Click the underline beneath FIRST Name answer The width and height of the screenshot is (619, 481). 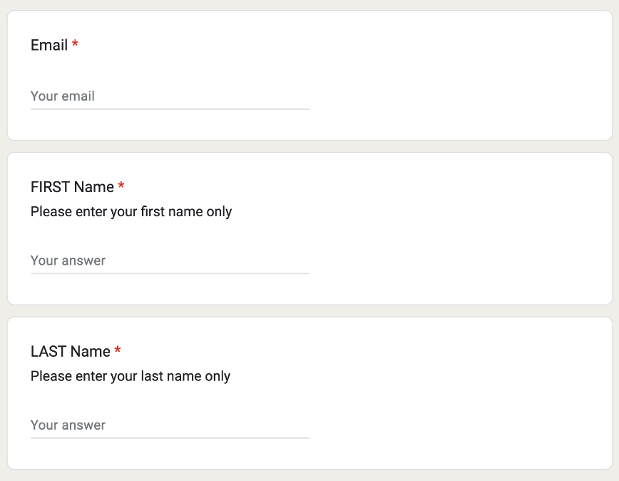170,273
